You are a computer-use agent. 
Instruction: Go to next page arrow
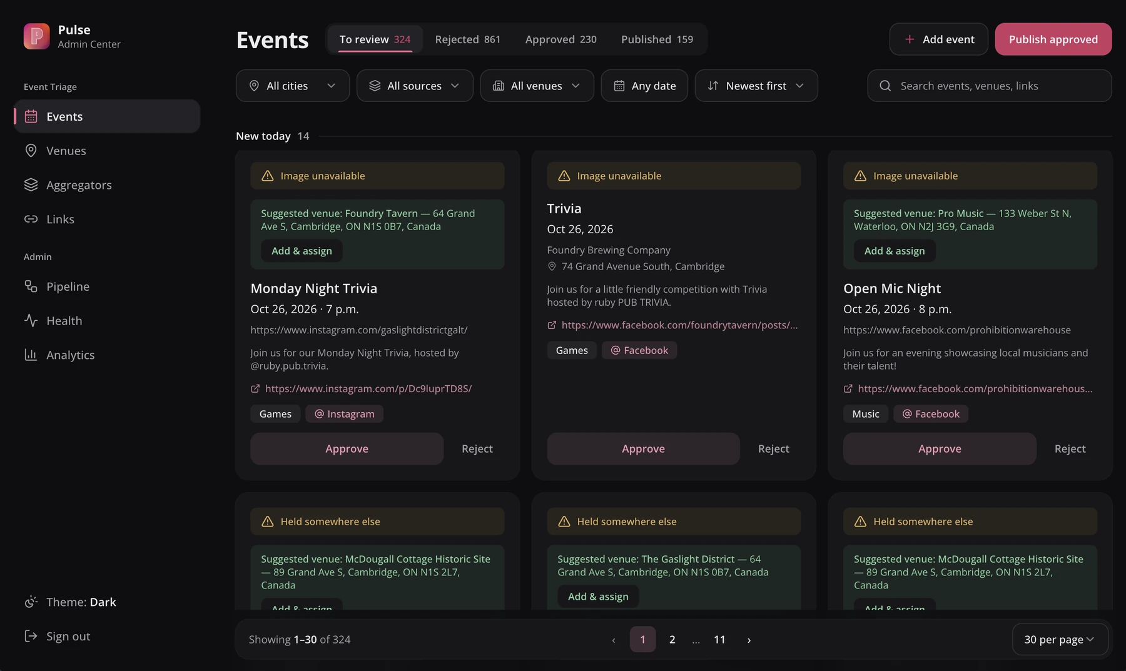tap(749, 640)
